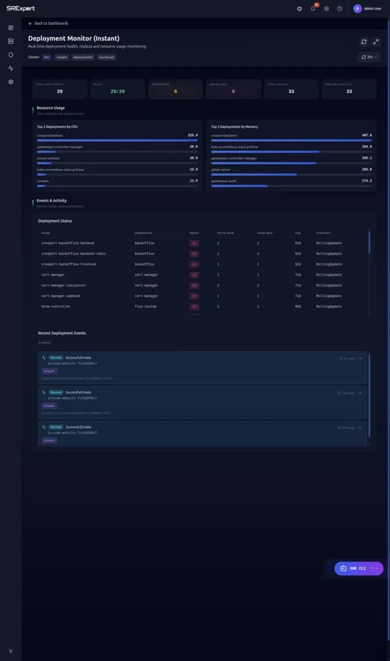Expand the sidebar with bottom arrow

pyautogui.click(x=10, y=651)
